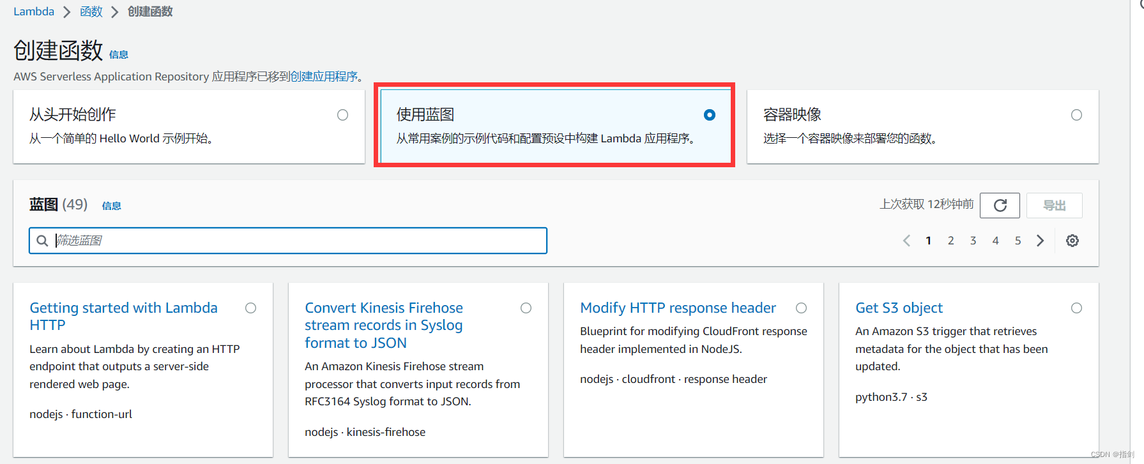Click nodejs · kinesis-firehose tags text
This screenshot has height=464, width=1144.
[x=365, y=432]
